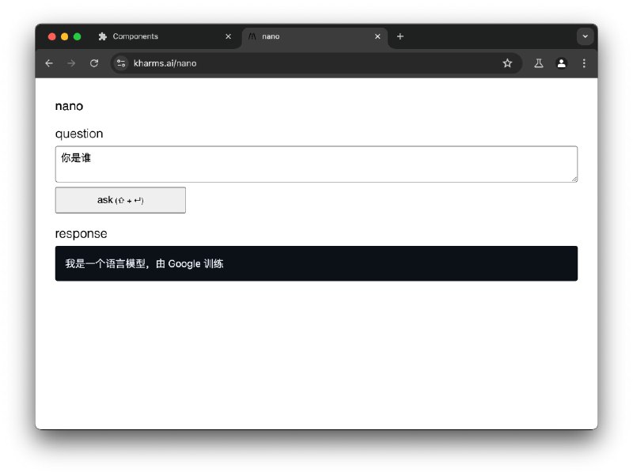Click the puzzle icon on the Components tab

pyautogui.click(x=101, y=36)
